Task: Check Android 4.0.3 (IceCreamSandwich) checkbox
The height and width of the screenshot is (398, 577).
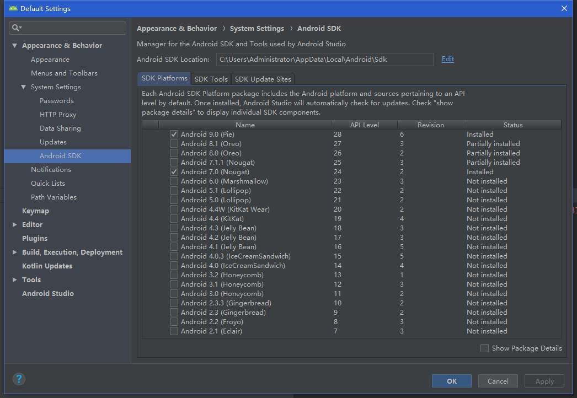Action: point(174,256)
